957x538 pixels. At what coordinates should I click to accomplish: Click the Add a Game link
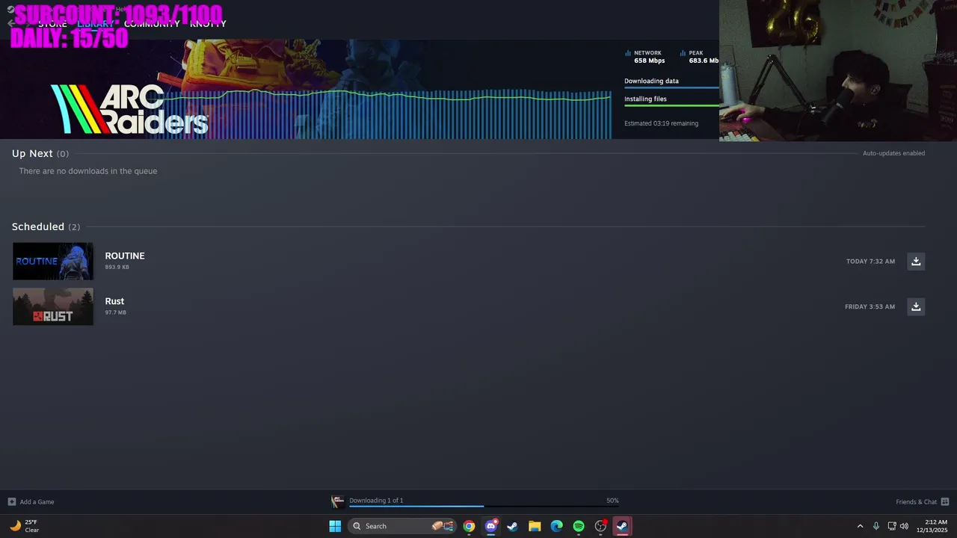coord(37,502)
